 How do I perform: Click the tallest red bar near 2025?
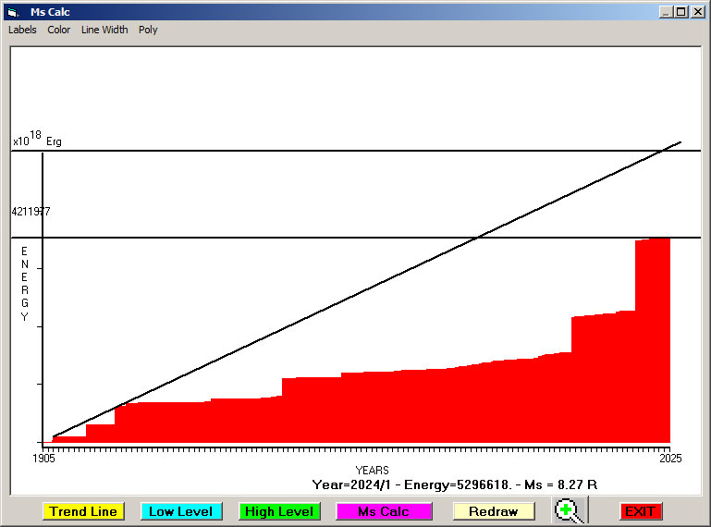[652, 342]
